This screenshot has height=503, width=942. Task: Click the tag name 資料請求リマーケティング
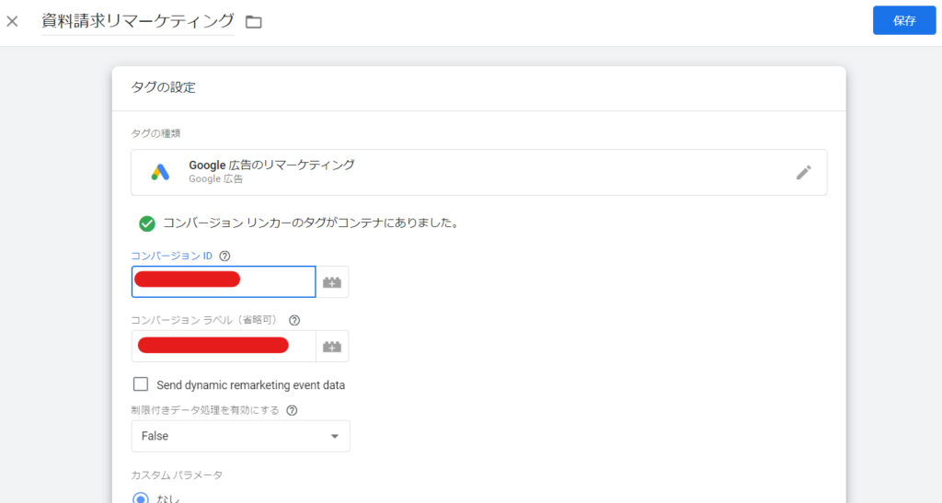coord(137,21)
